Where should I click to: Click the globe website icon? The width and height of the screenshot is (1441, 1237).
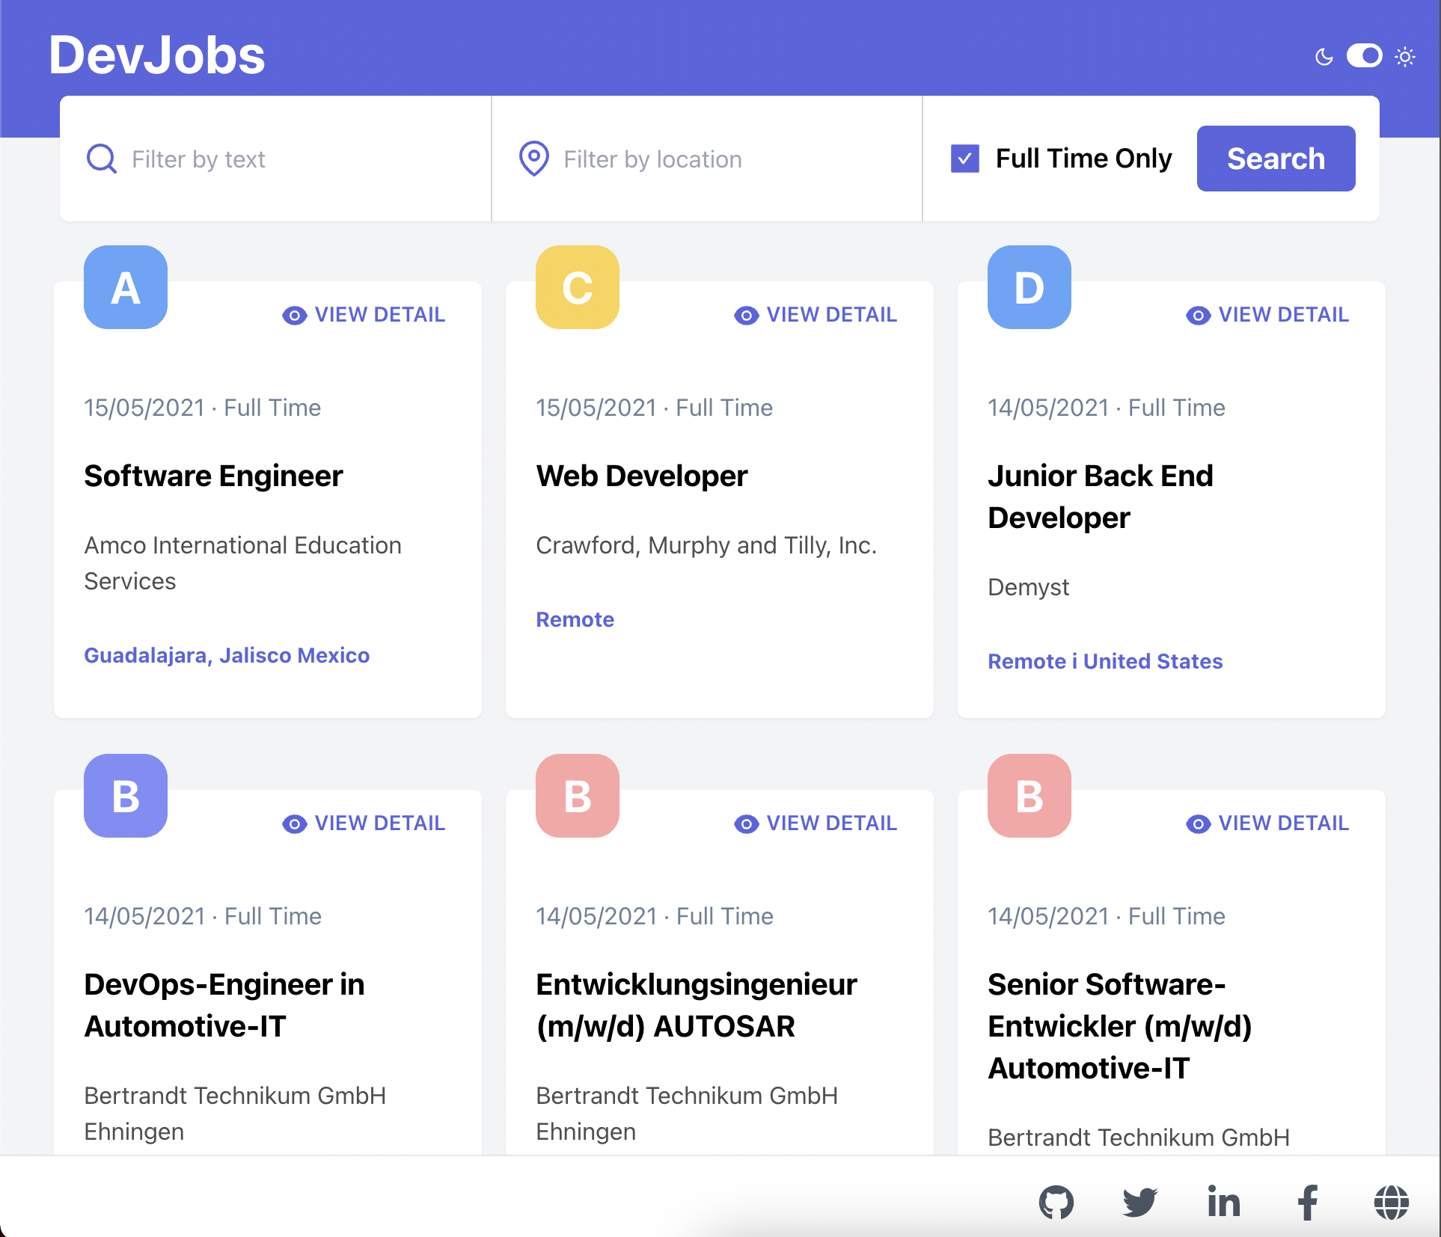coord(1391,1203)
